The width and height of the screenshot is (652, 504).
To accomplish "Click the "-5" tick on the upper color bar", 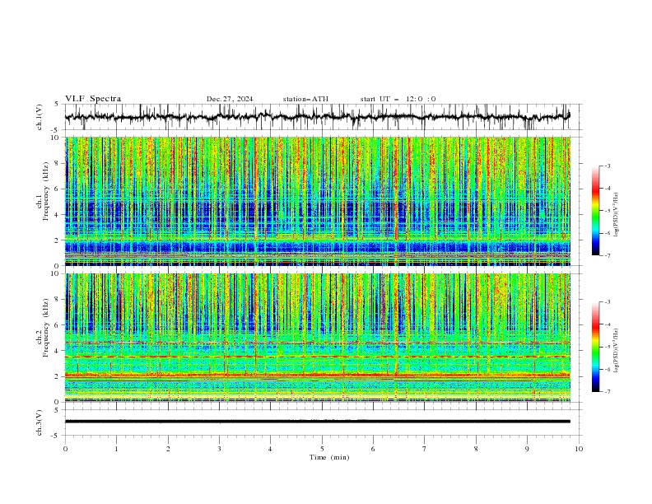I will [x=608, y=211].
